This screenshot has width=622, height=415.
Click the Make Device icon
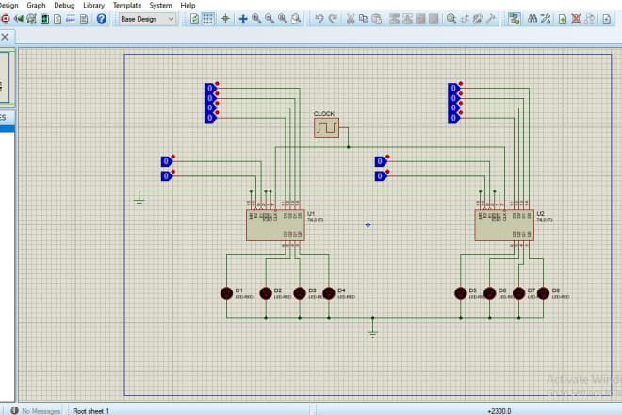tap(465, 19)
